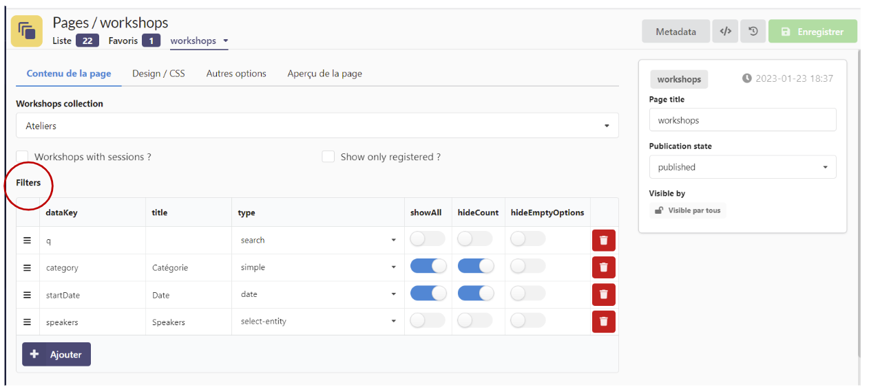Check the Workshops with sessions checkbox
The width and height of the screenshot is (869, 387).
[22, 157]
